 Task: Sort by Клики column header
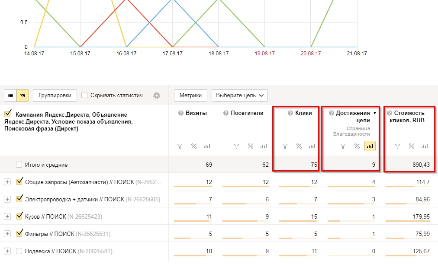click(x=303, y=113)
